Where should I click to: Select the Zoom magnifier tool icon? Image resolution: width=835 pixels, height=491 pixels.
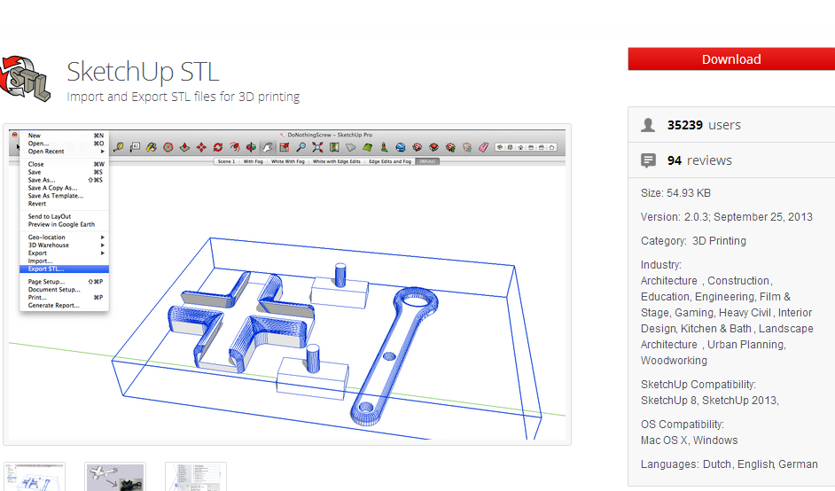point(300,147)
